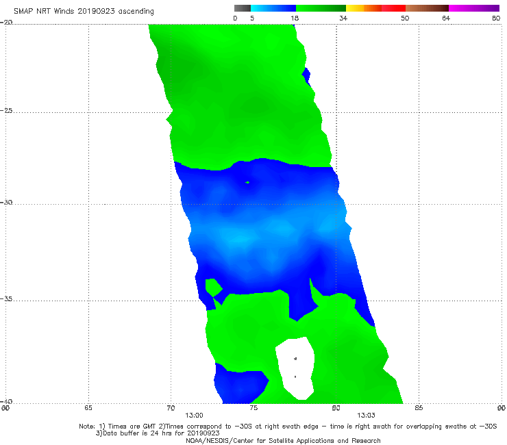The width and height of the screenshot is (507, 445).
Task: Click the color bar label '50'
Action: coord(405,18)
